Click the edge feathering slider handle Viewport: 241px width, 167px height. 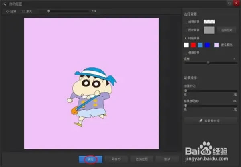point(186,91)
